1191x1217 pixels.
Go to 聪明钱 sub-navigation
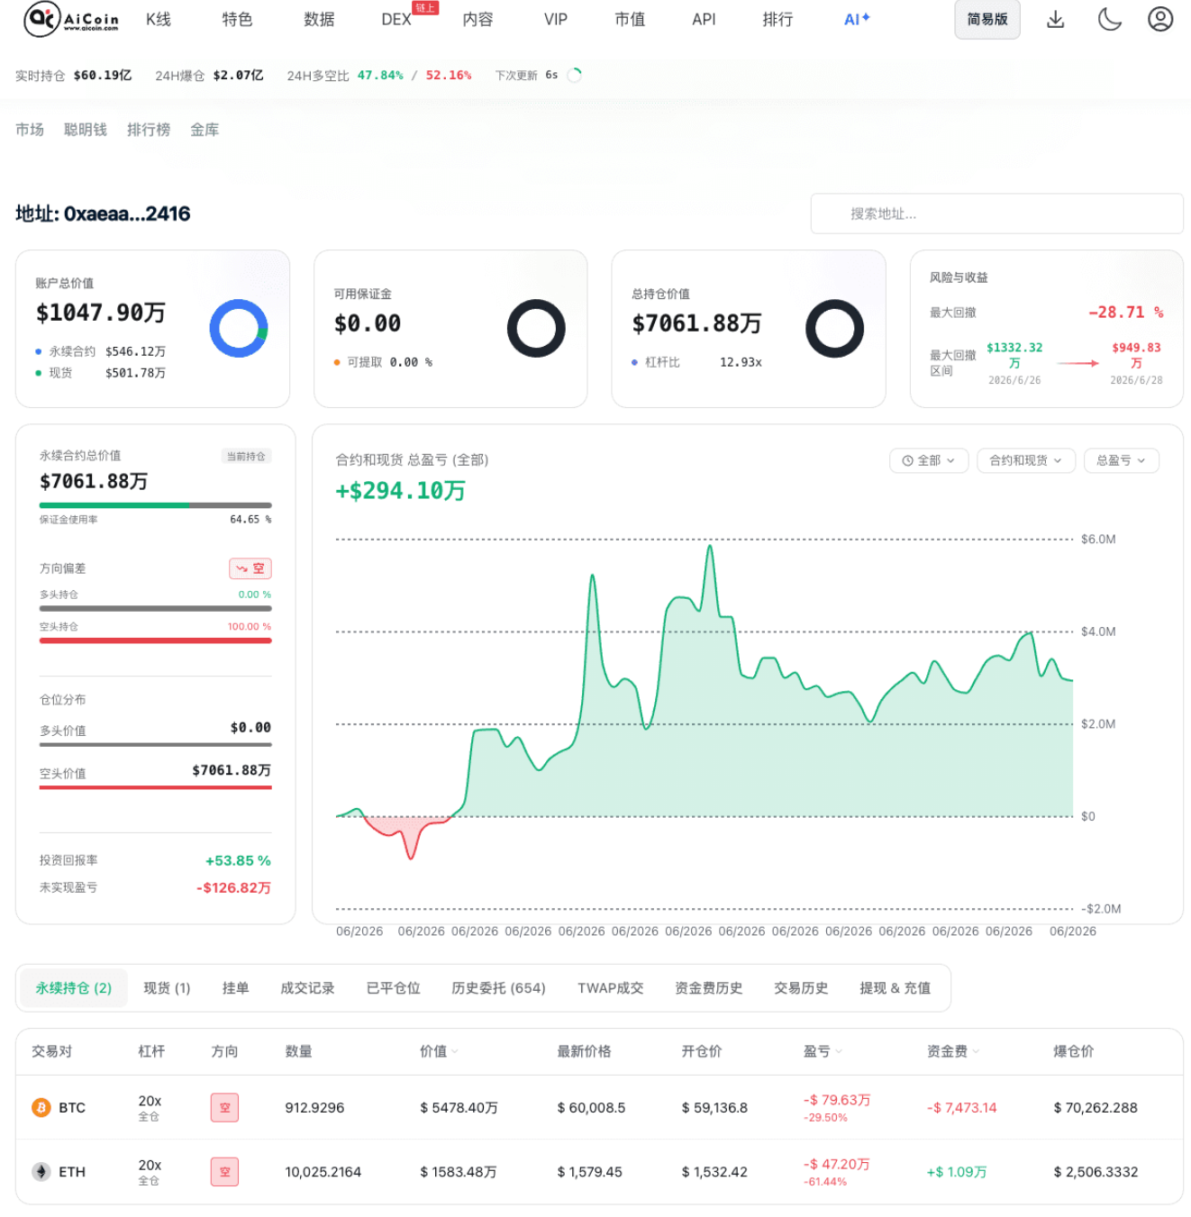pyautogui.click(x=86, y=130)
